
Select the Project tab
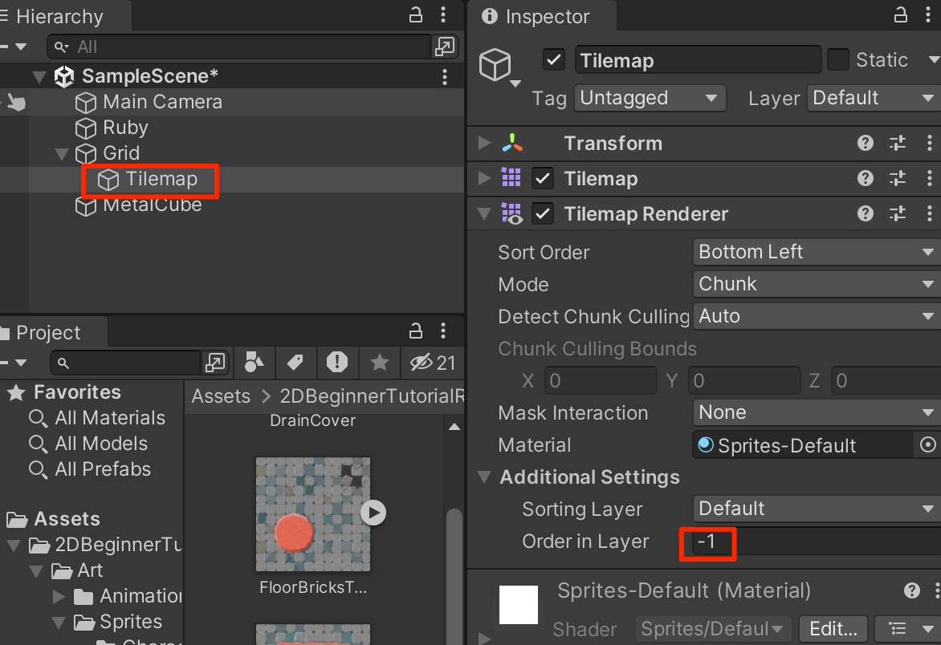point(47,333)
